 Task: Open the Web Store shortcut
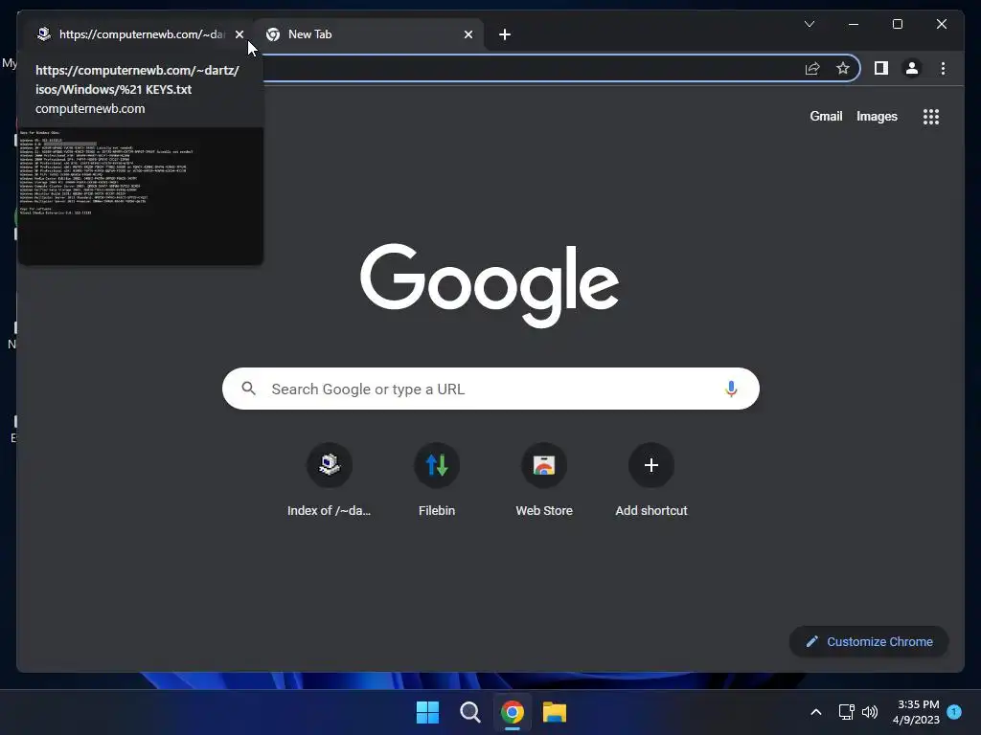(544, 480)
